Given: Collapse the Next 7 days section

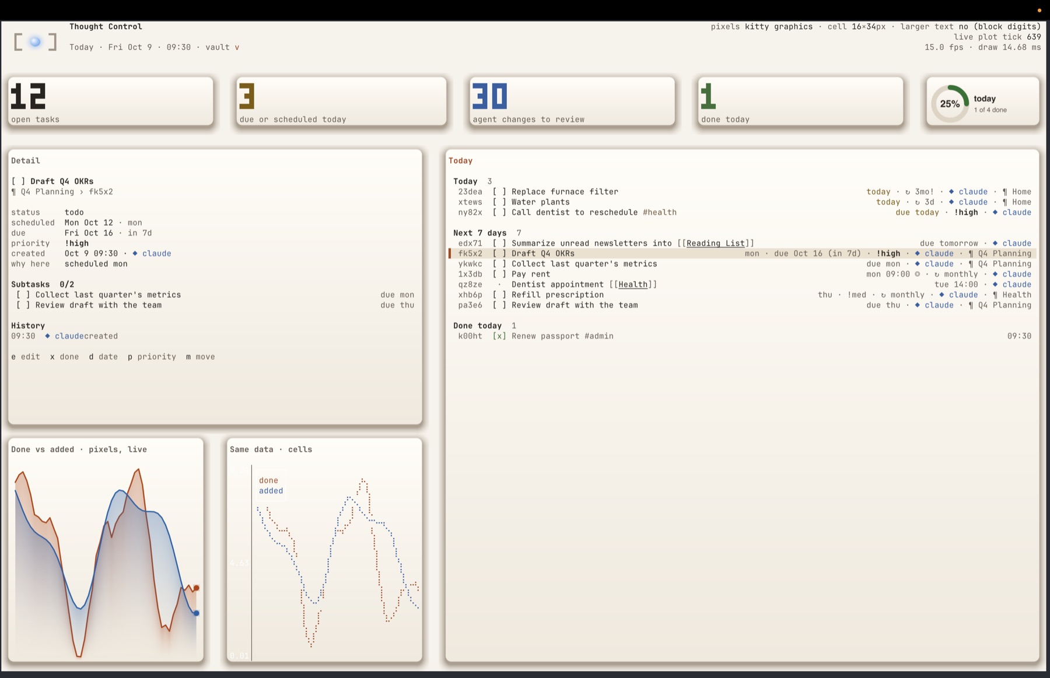Looking at the screenshot, I should [488, 233].
